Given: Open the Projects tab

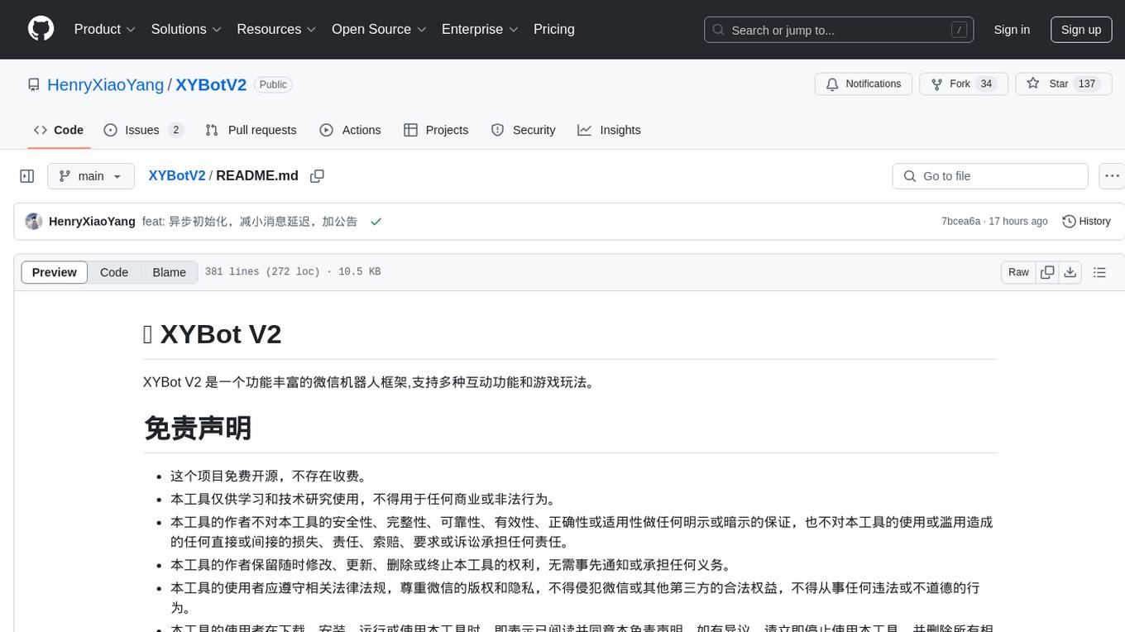Looking at the screenshot, I should click(x=436, y=130).
